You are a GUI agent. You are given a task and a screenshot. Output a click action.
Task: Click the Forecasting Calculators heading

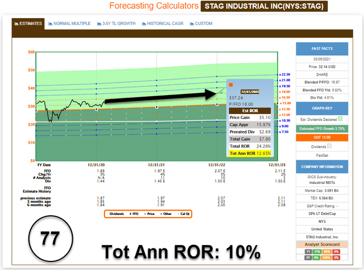pos(154,6)
